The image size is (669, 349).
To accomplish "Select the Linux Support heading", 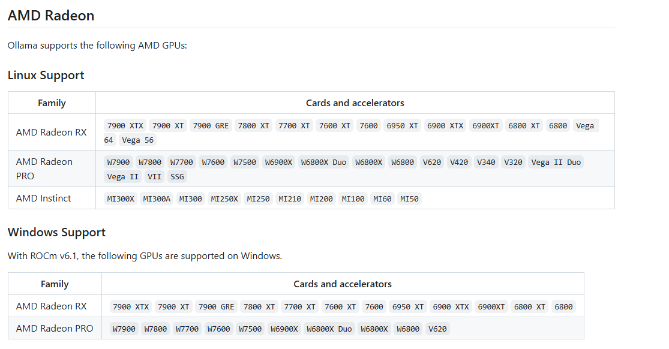I will pyautogui.click(x=46, y=75).
